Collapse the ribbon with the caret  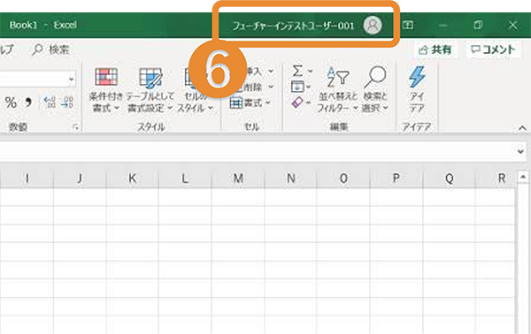click(522, 128)
